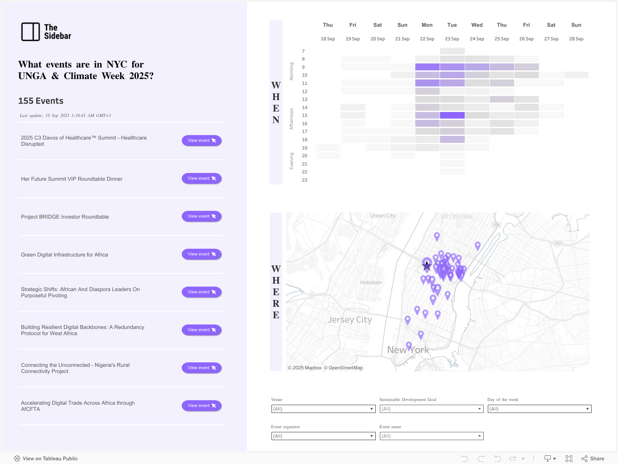The image size is (618, 464).
Task: Click the dashboard title about UNGA Climate Week
Action: click(x=86, y=70)
